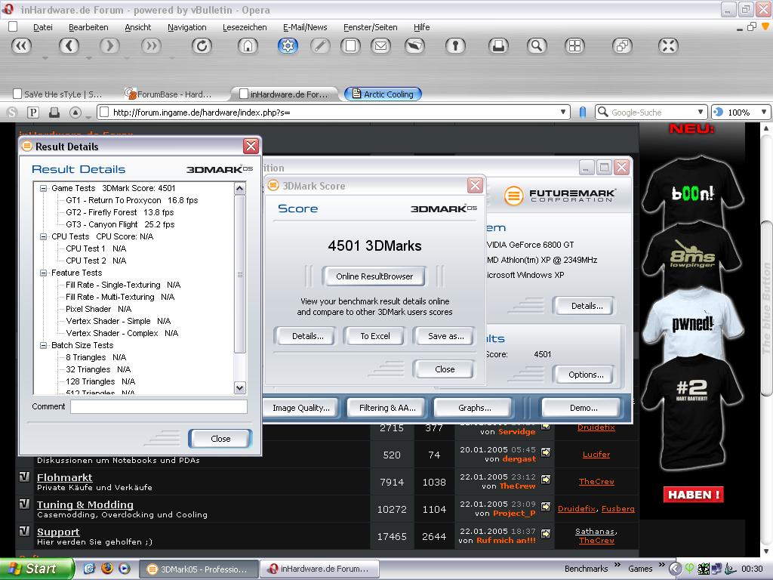773x580 pixels.
Task: Expand the Games taskbar toolbar chevron
Action: coord(661,565)
